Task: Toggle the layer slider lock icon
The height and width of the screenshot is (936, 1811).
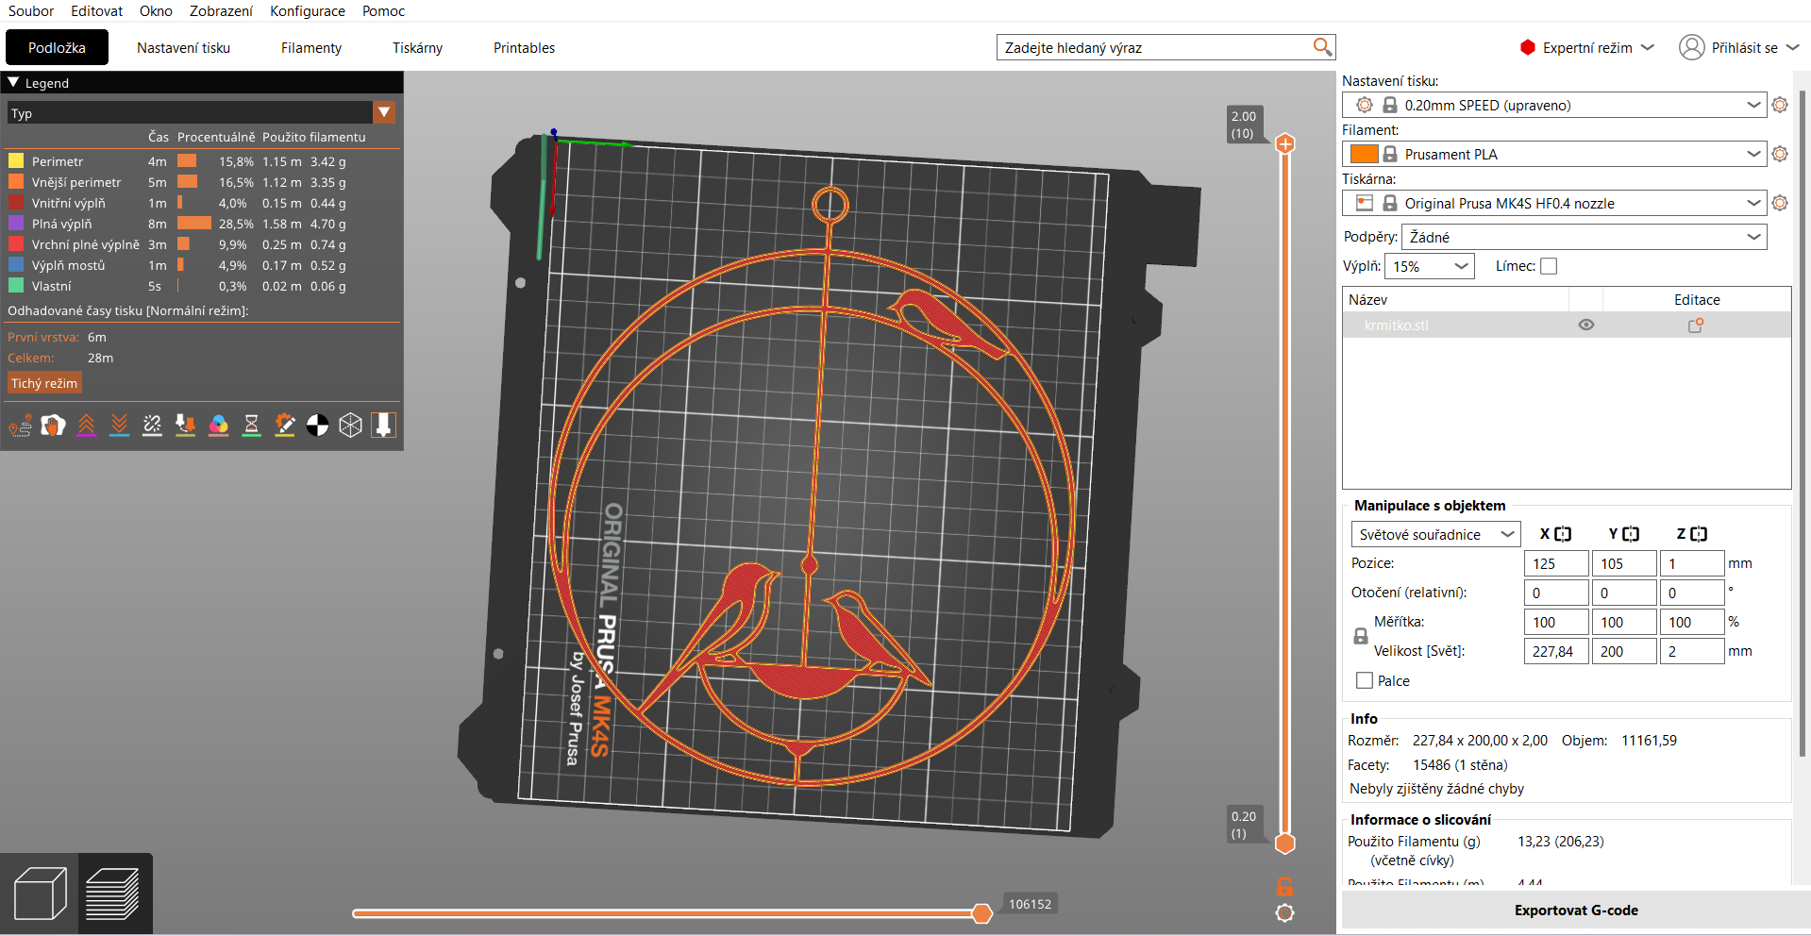Action: click(x=1284, y=886)
